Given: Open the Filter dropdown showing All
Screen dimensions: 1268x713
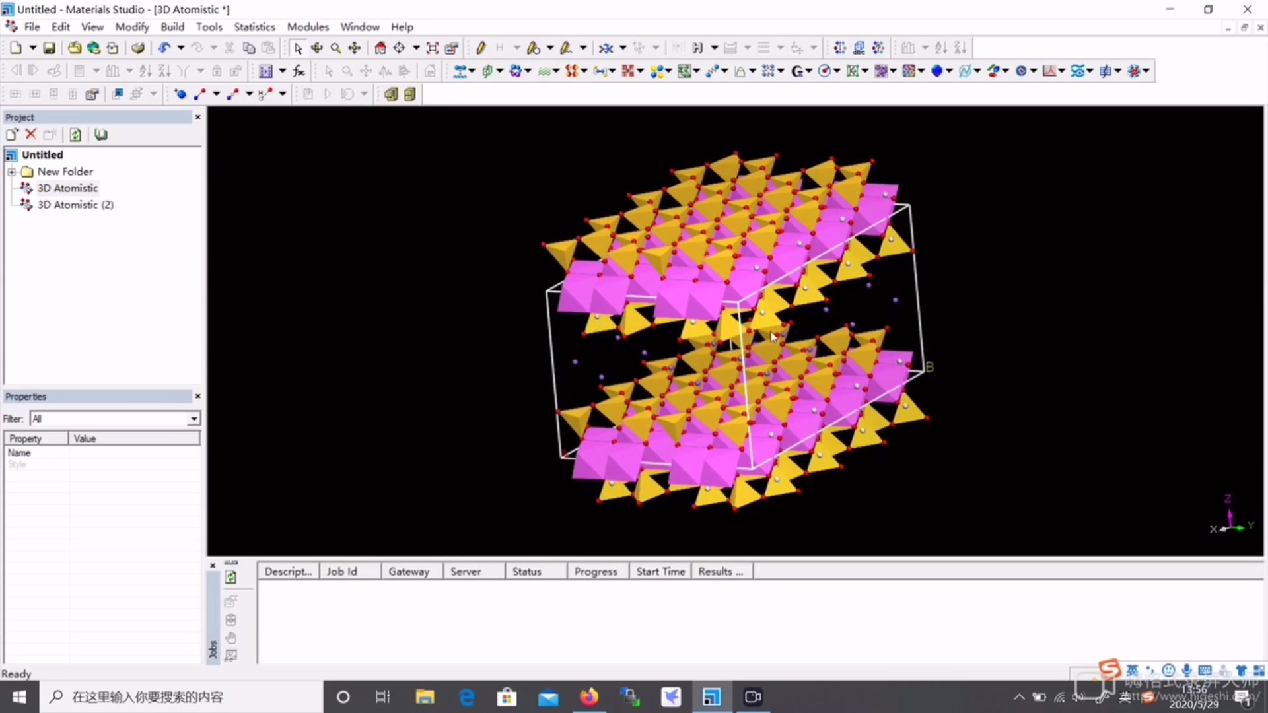Looking at the screenshot, I should 193,418.
